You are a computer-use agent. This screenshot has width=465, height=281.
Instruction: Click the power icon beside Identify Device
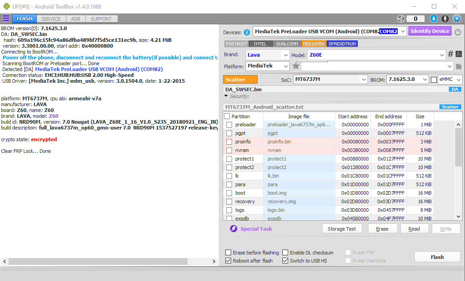point(457,32)
